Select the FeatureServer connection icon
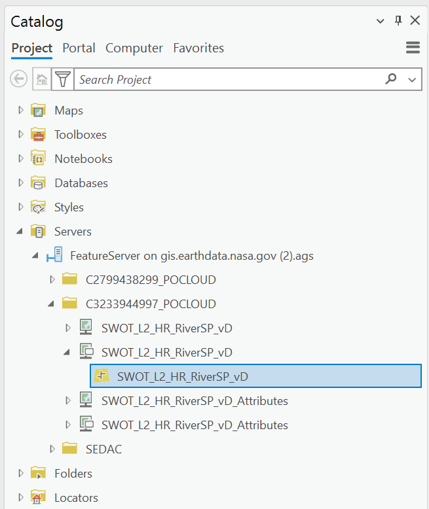 (x=54, y=255)
